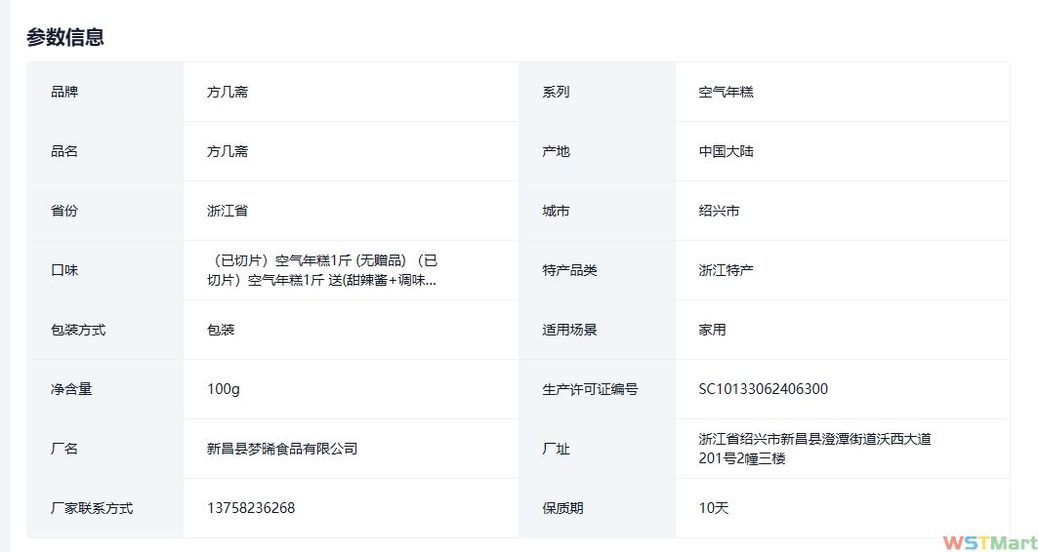Viewport: 1039px width, 552px height.
Task: Click the 厂家联系方式 label cell
Action: [92, 508]
